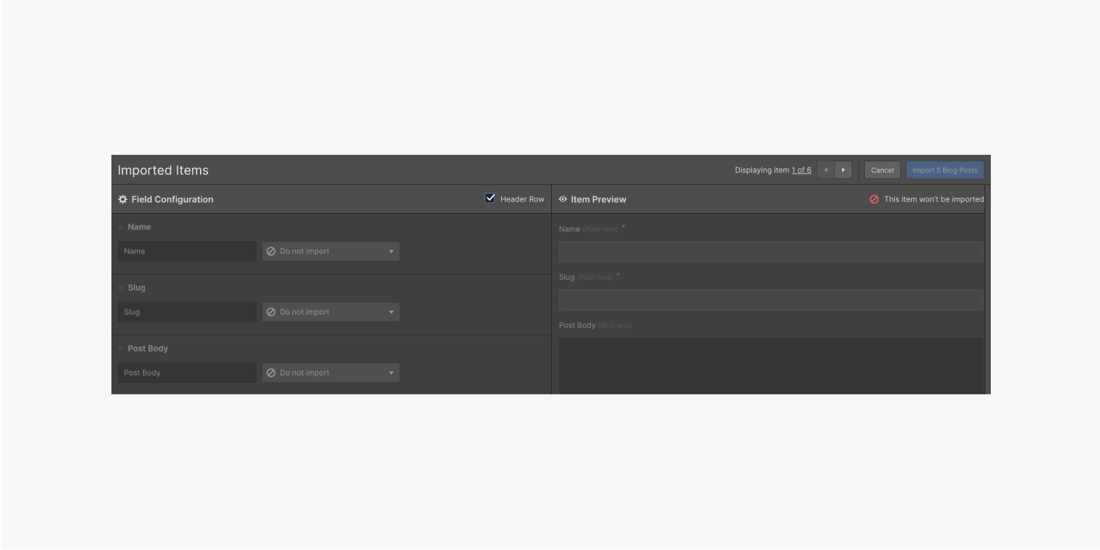The width and height of the screenshot is (1100, 550).
Task: Click the Slug column header input
Action: tap(186, 311)
